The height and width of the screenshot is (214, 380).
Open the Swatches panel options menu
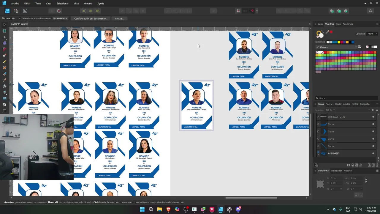(x=377, y=24)
